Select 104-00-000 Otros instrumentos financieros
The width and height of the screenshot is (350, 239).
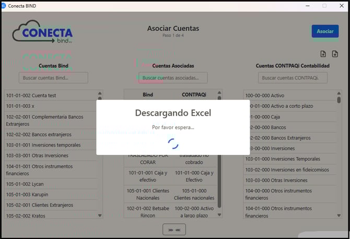coord(290,194)
